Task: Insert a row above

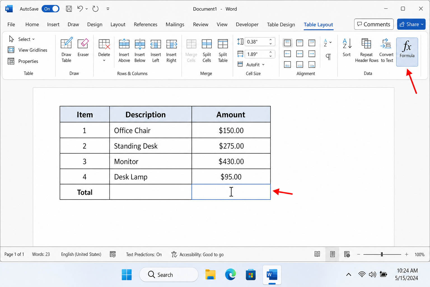Action: pos(124,50)
